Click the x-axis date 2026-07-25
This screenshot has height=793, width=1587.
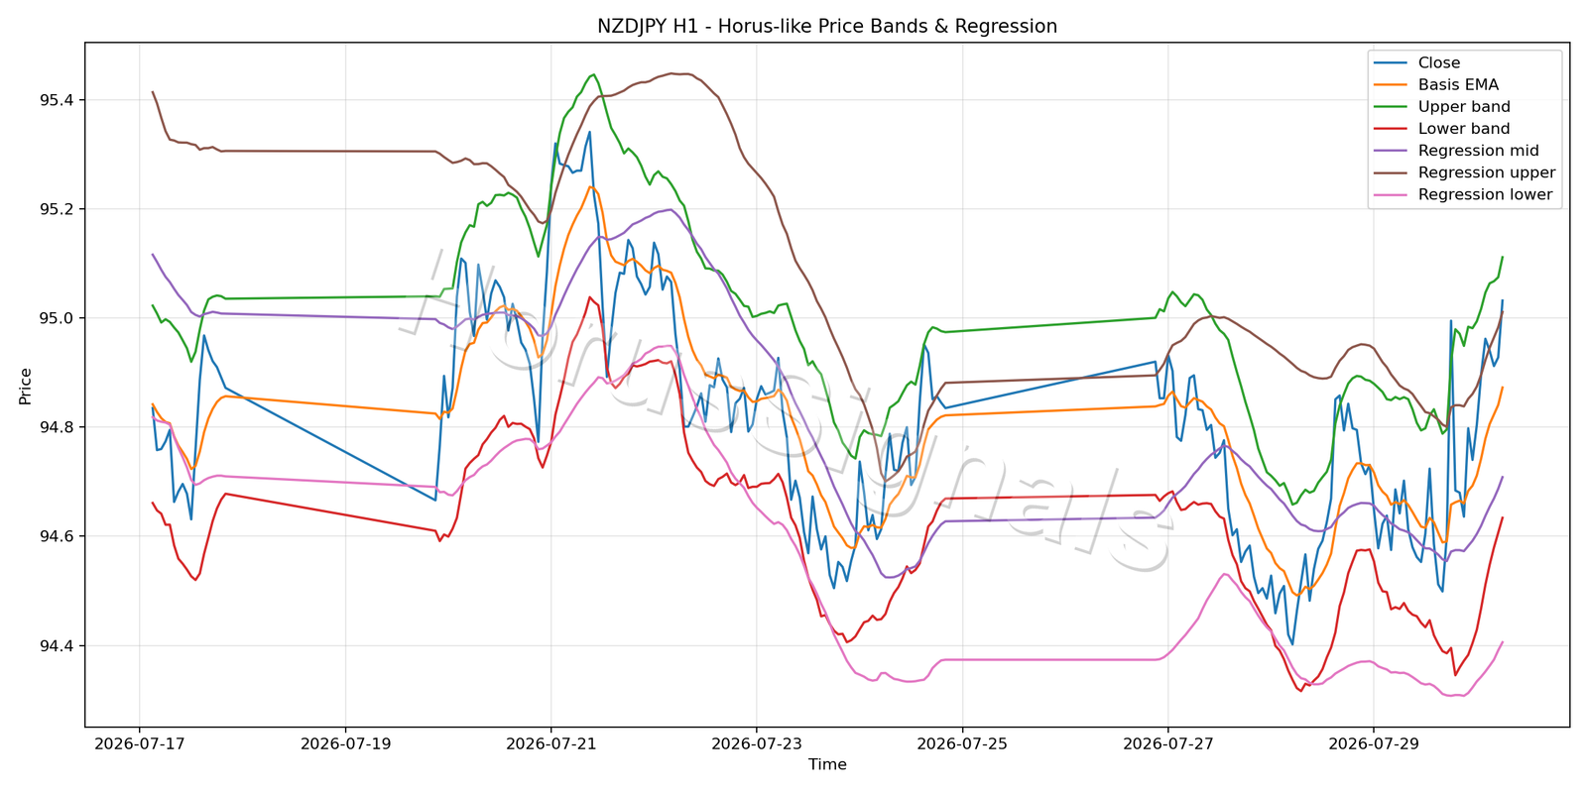pyautogui.click(x=962, y=742)
